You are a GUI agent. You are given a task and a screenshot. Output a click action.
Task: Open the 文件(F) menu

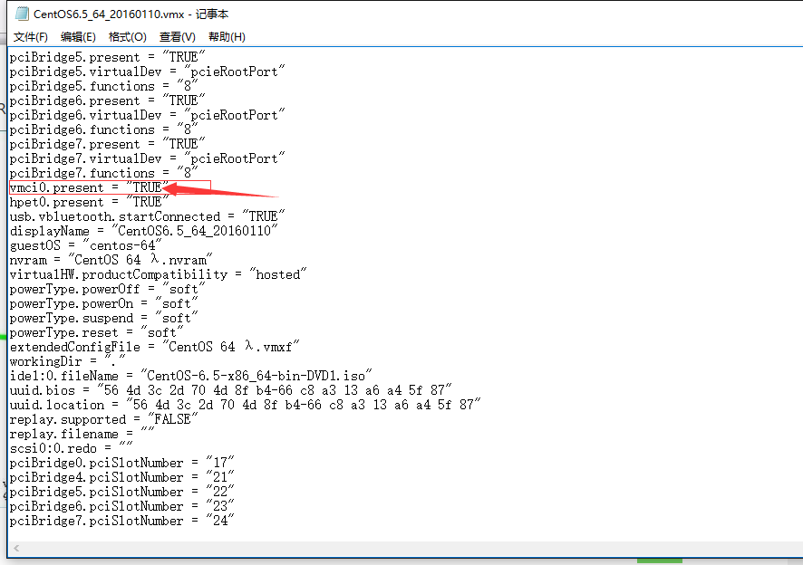30,37
